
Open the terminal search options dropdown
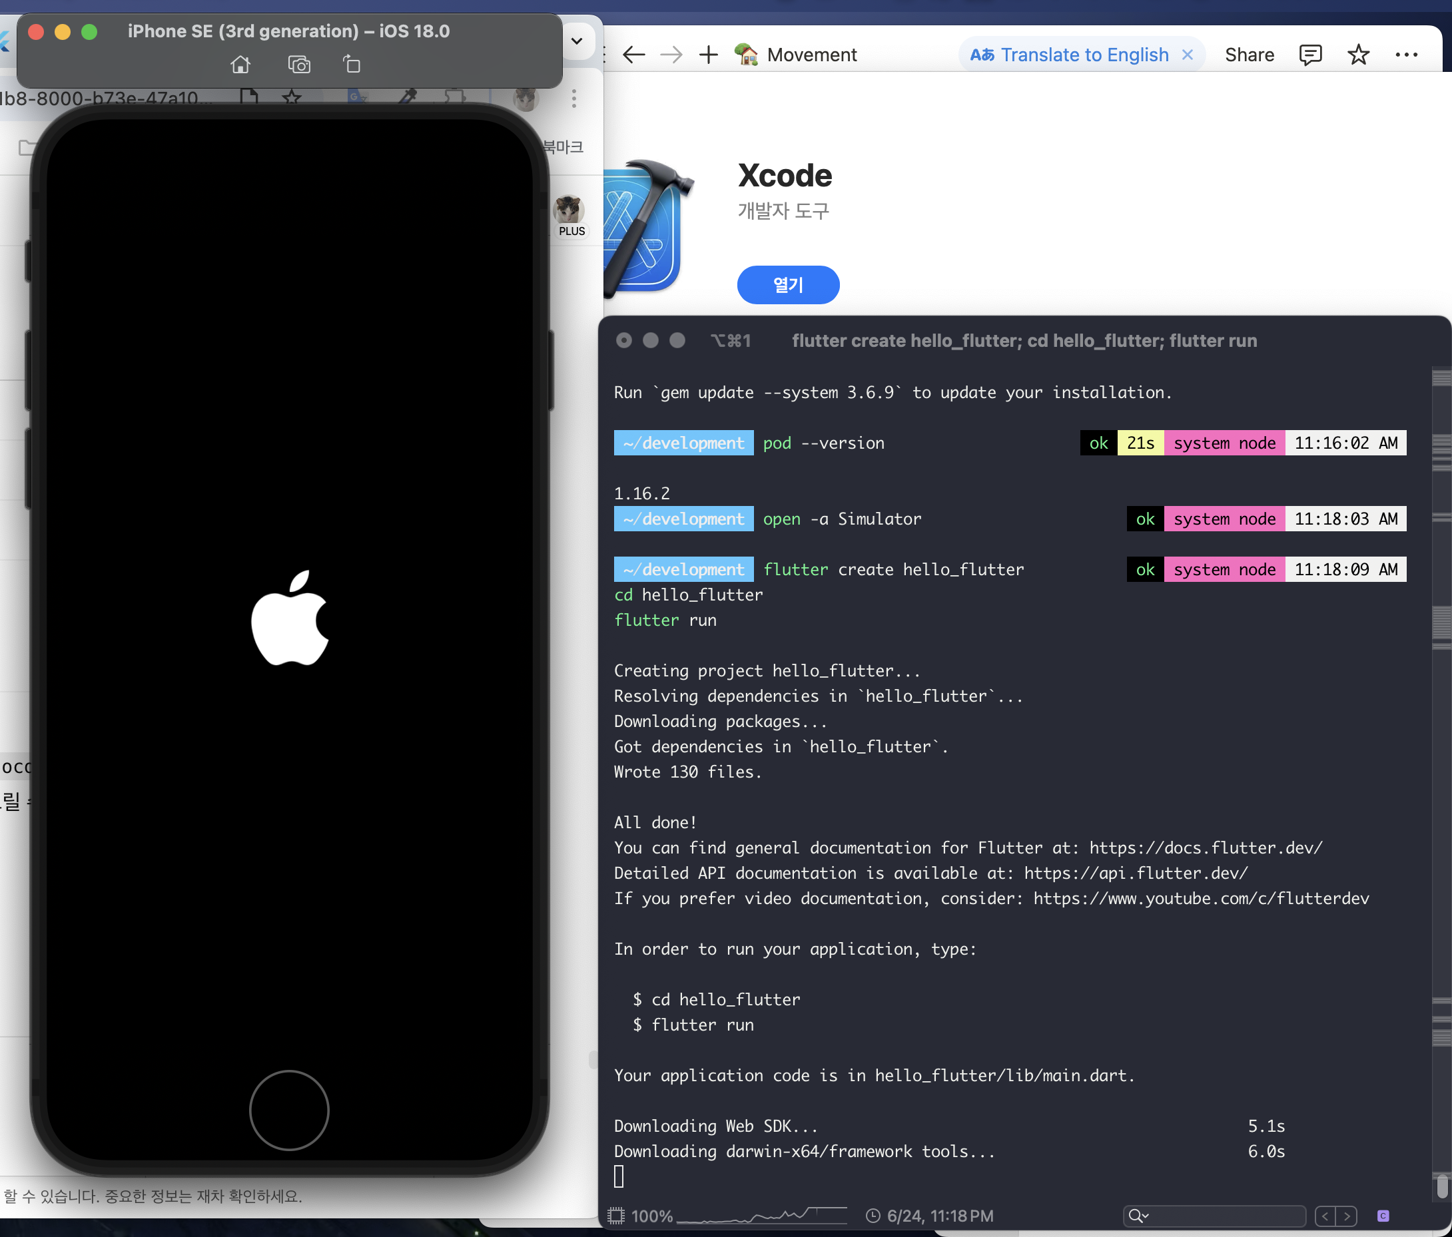point(1139,1216)
